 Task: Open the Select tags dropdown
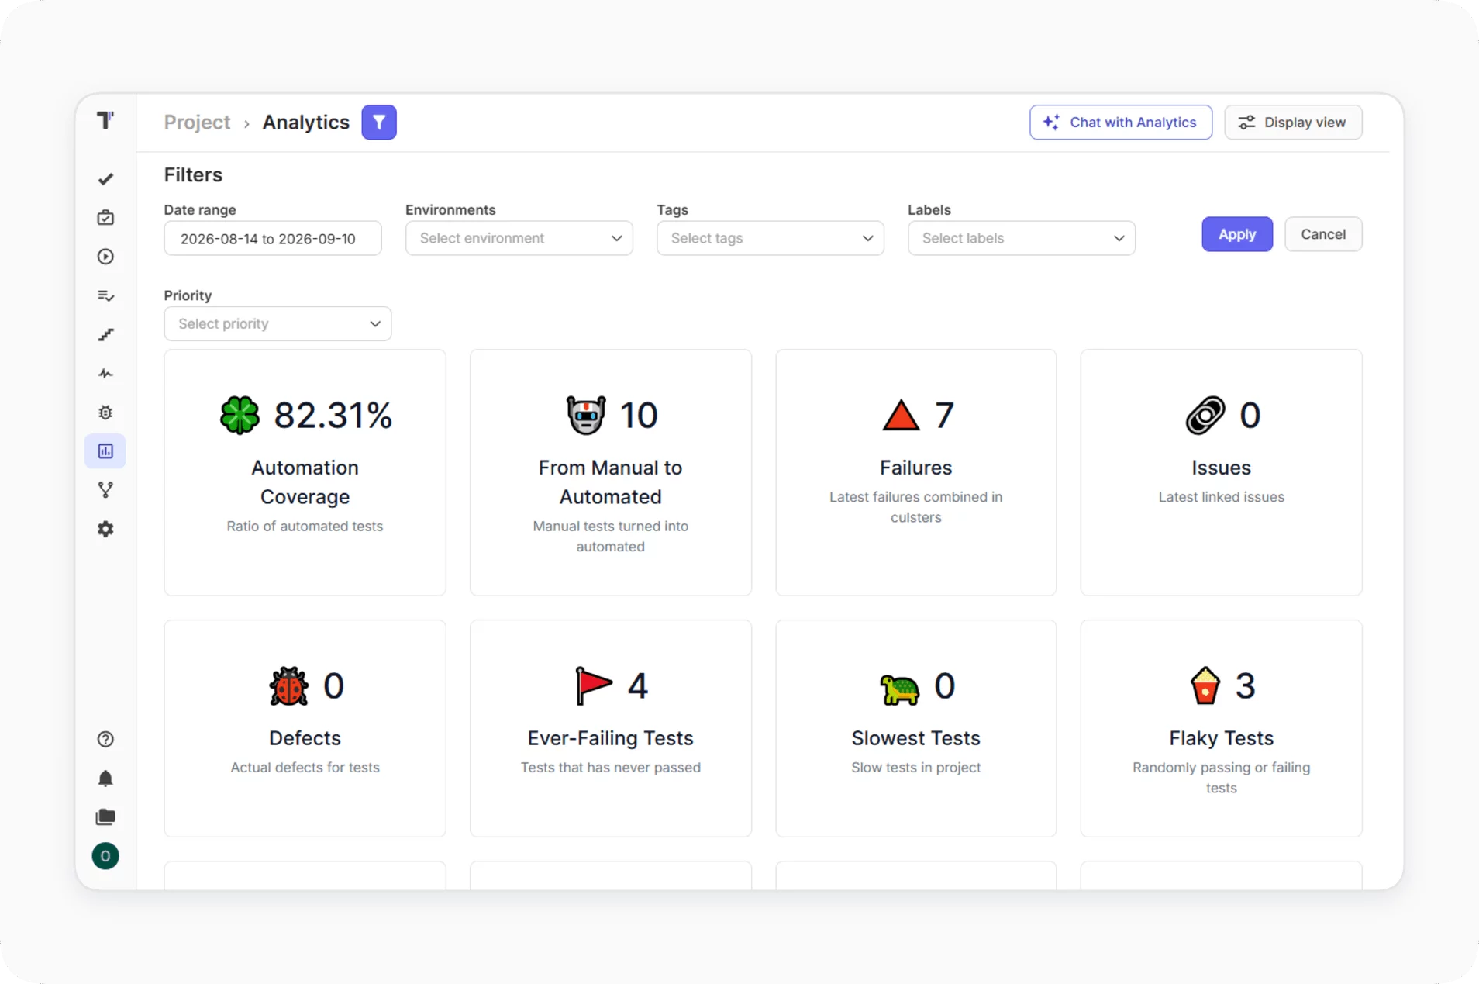coord(771,238)
